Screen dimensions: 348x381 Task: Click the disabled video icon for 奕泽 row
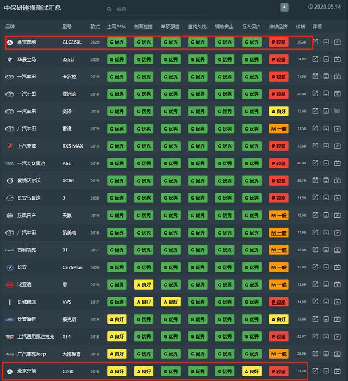pos(337,111)
